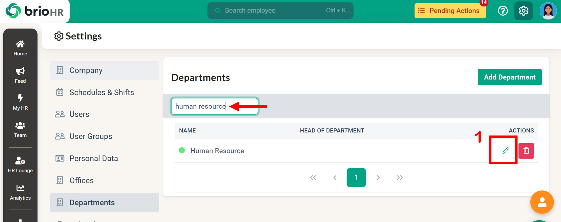The height and width of the screenshot is (222, 561).
Task: Open the Team section in the sidebar
Action: 20,129
